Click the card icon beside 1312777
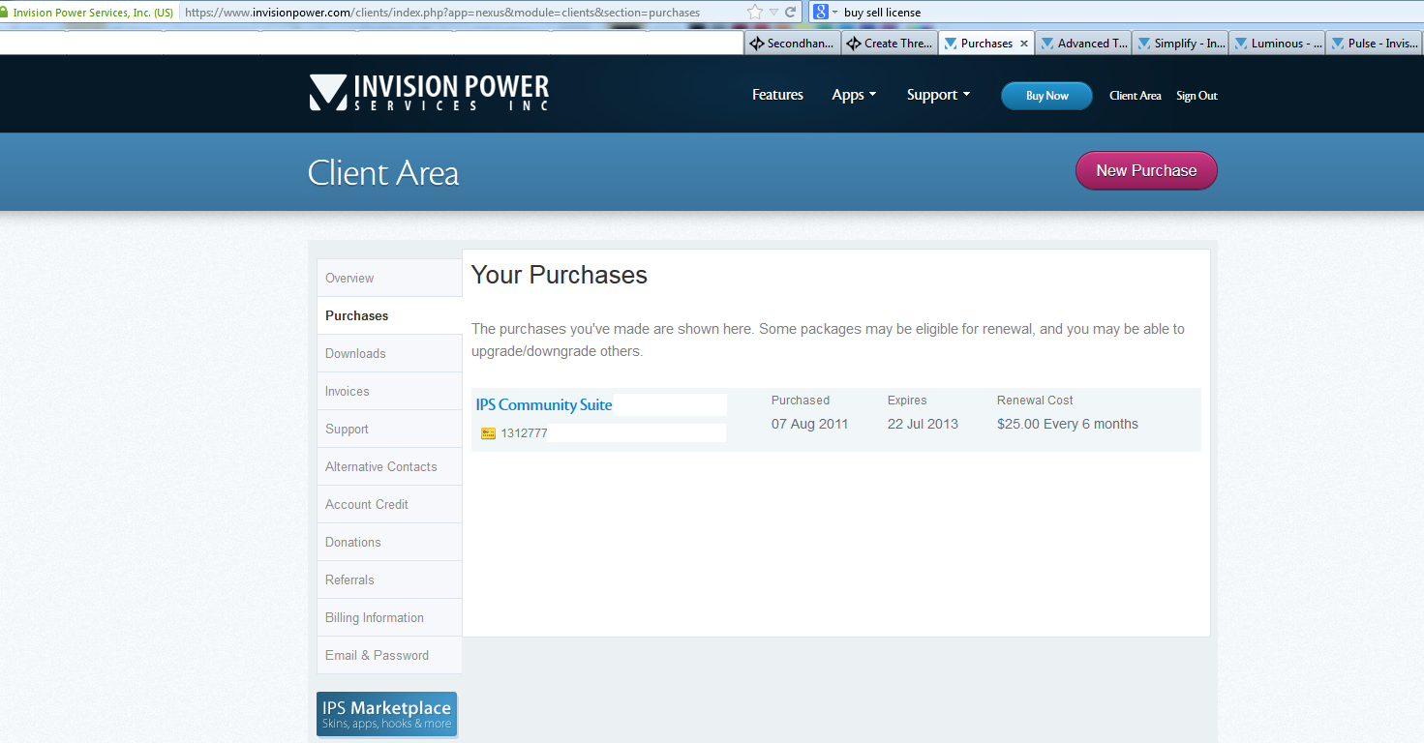This screenshot has width=1424, height=743. (x=489, y=433)
